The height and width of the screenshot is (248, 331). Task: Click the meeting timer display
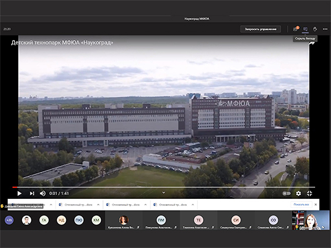tap(7, 29)
